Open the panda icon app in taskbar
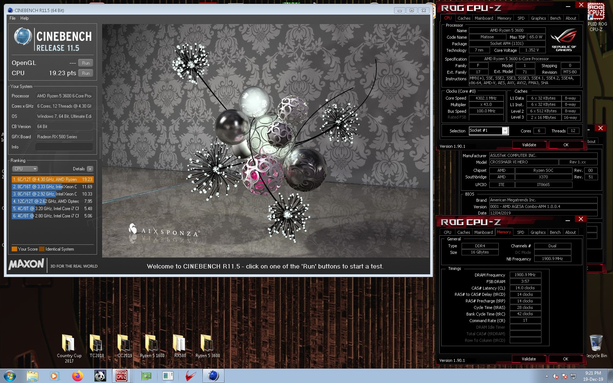 pos(100,376)
